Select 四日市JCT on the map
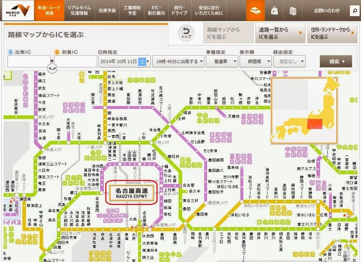This screenshot has width=361, height=262. click(x=71, y=233)
